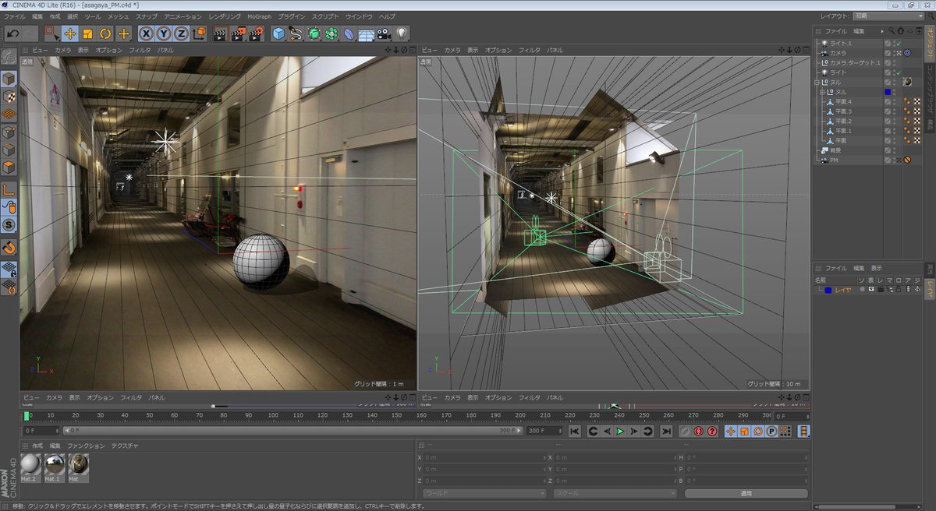Image resolution: width=936 pixels, height=511 pixels.
Task: Select the Move tool
Action: [69, 33]
